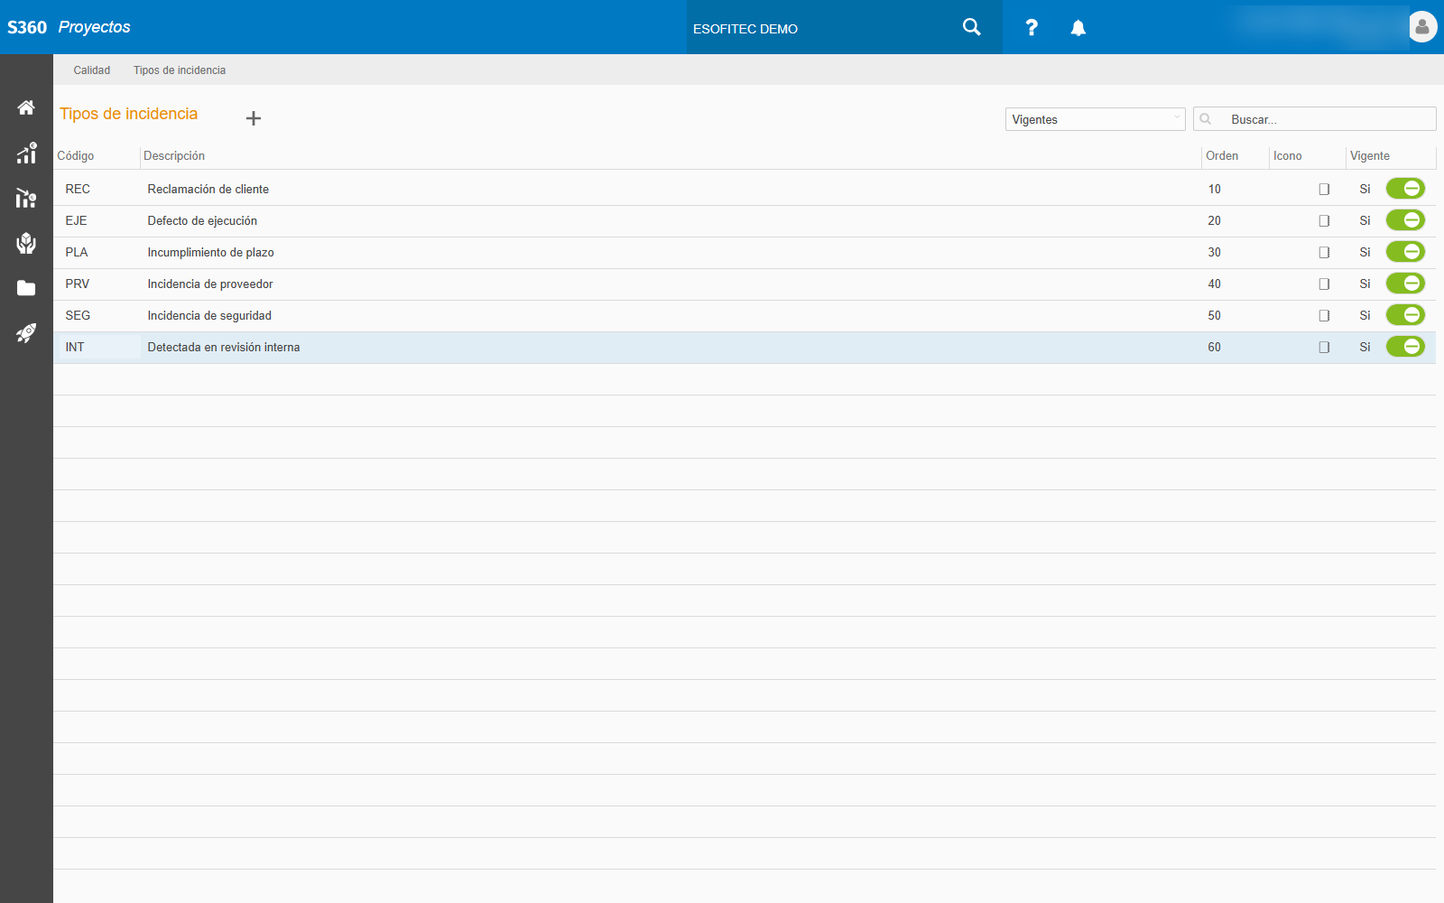Select the REC code cell
Screen dimensions: 1444x903
(78, 189)
